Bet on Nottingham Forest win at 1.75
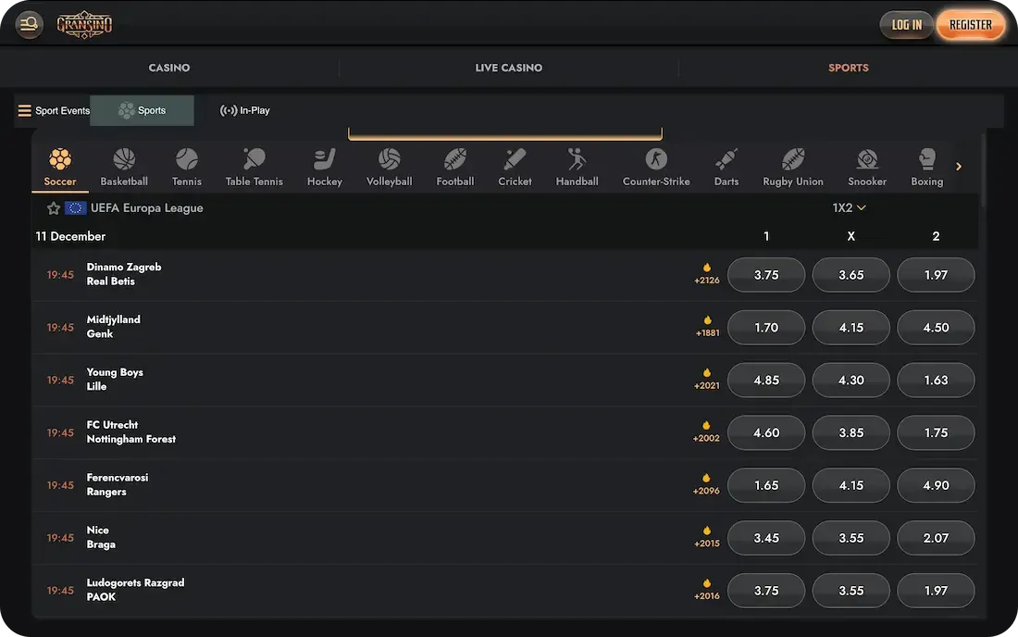 (936, 432)
